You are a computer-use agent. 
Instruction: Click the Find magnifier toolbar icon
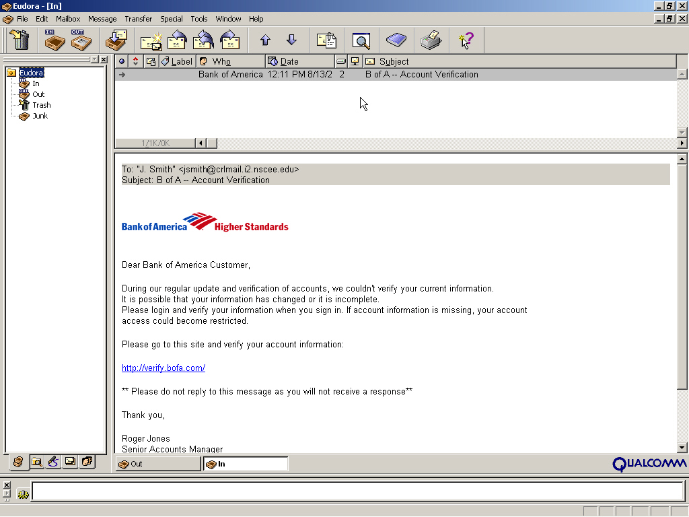coord(361,41)
